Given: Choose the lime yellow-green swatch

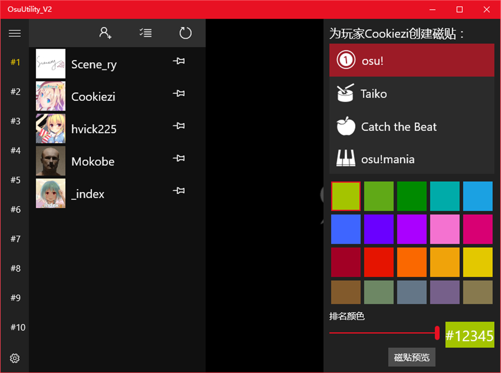Looking at the screenshot, I should click(346, 196).
